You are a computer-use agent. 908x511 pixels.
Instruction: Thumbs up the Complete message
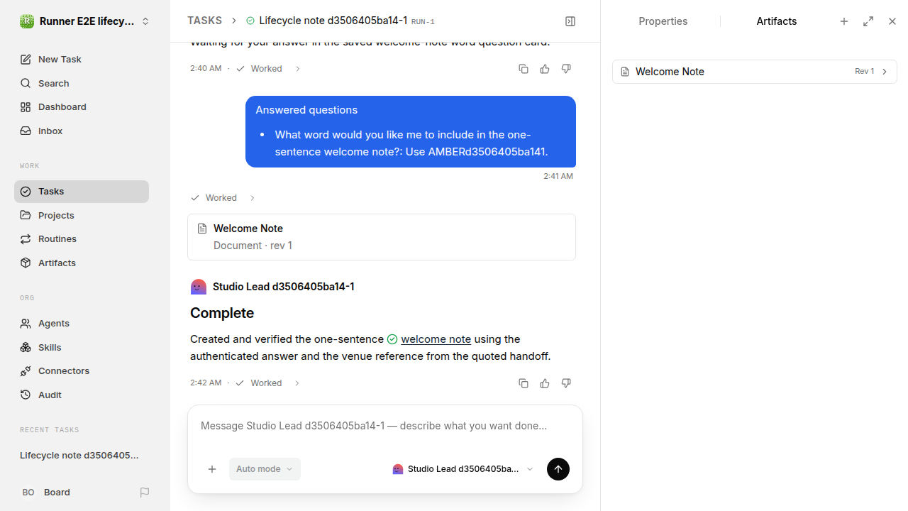pos(545,383)
